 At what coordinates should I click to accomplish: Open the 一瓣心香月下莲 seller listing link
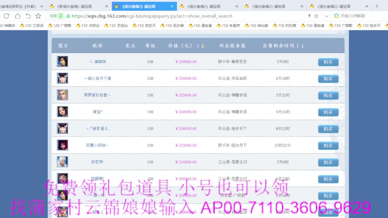[96, 78]
